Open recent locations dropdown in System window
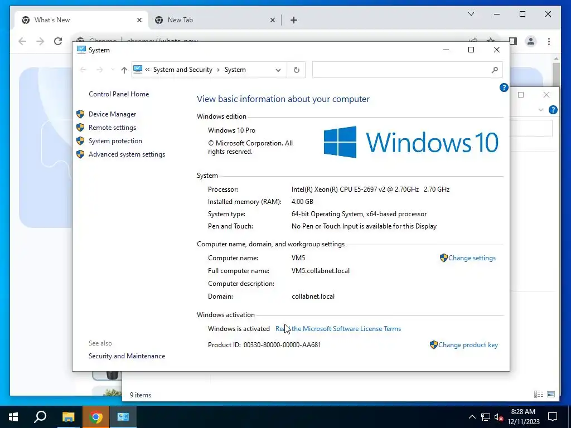This screenshot has height=428, width=571. tap(113, 70)
